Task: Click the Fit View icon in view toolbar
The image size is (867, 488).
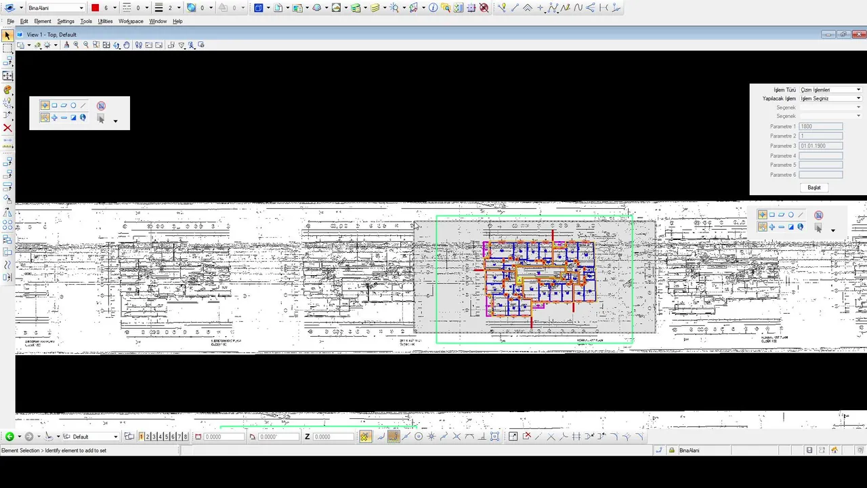Action: point(106,45)
